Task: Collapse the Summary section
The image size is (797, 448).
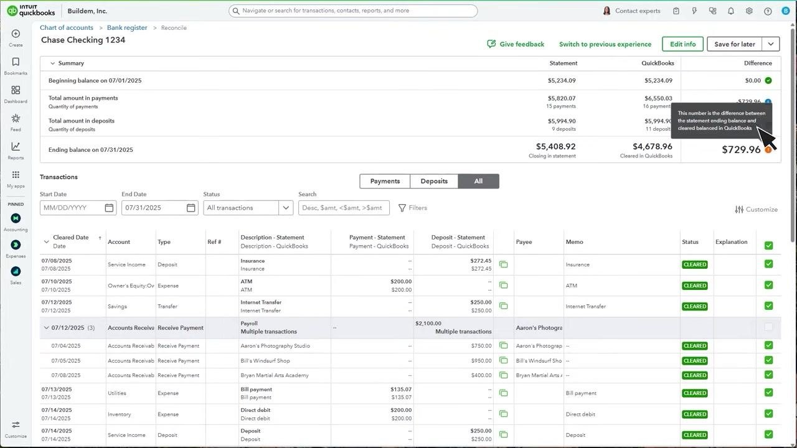Action: pos(52,63)
